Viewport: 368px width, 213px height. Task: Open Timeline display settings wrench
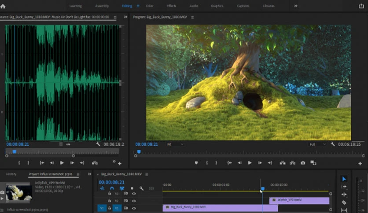141,188
